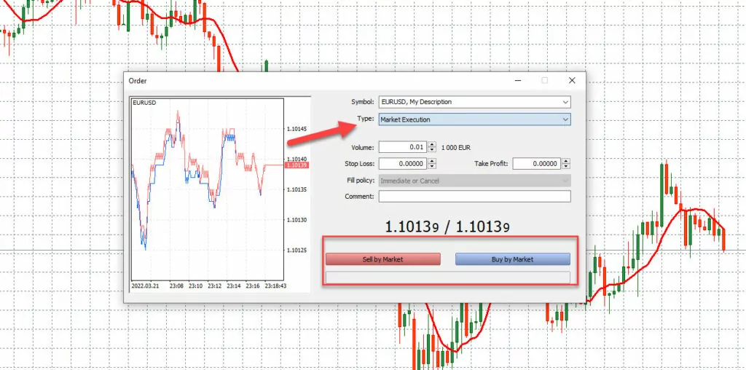Image resolution: width=746 pixels, height=370 pixels.
Task: Focus the Comment text field
Action: pos(474,196)
